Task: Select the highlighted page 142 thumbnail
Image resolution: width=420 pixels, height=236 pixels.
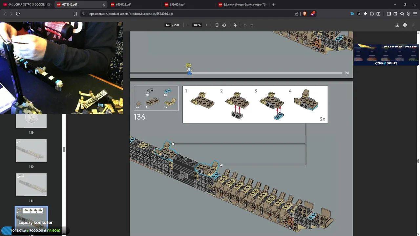Action: tap(31, 218)
